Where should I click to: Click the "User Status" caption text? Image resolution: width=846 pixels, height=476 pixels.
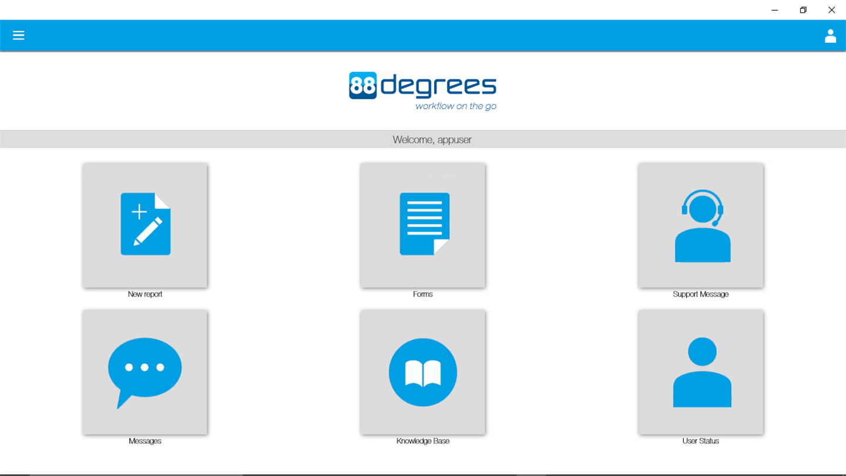pyautogui.click(x=701, y=441)
